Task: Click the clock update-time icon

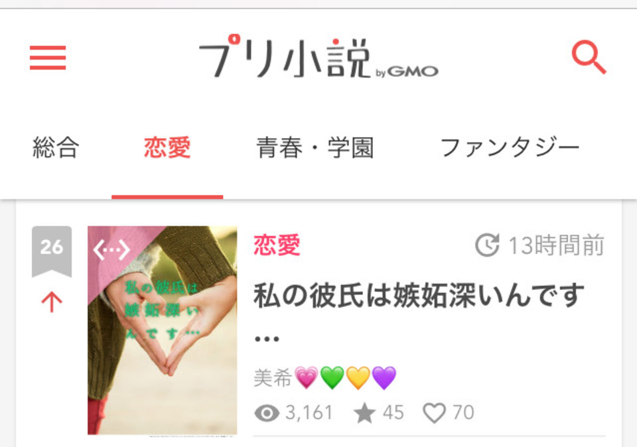Action: click(x=487, y=245)
